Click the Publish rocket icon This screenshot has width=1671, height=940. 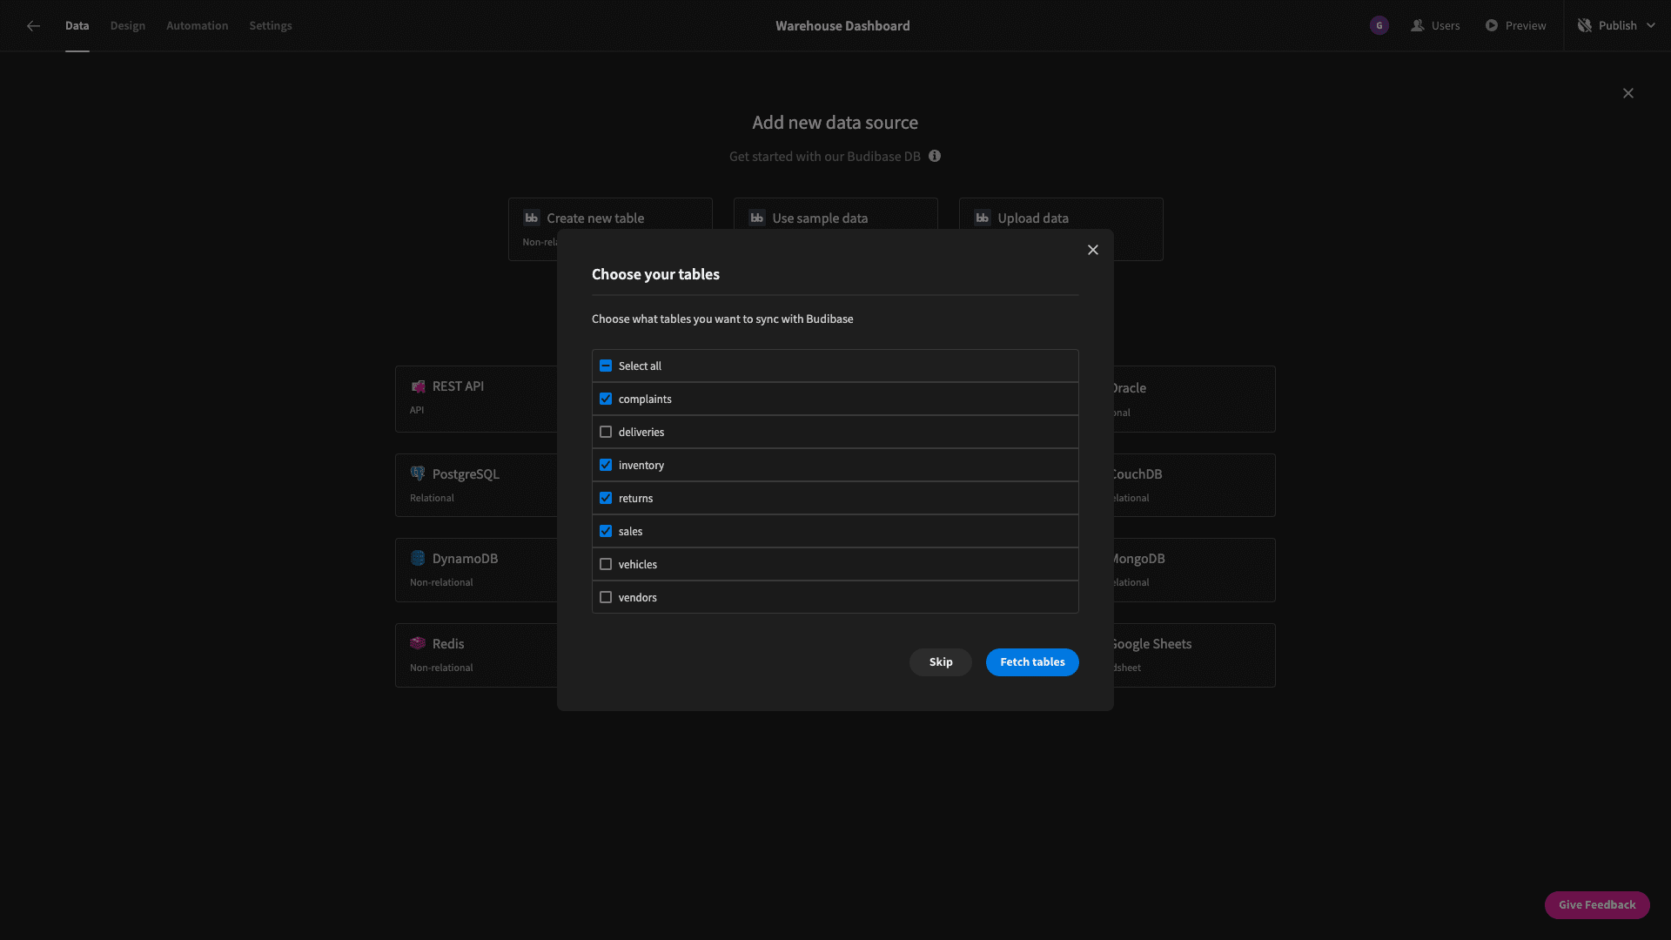click(1585, 26)
